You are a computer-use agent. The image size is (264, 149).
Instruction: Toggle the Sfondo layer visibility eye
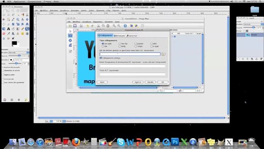(239, 35)
